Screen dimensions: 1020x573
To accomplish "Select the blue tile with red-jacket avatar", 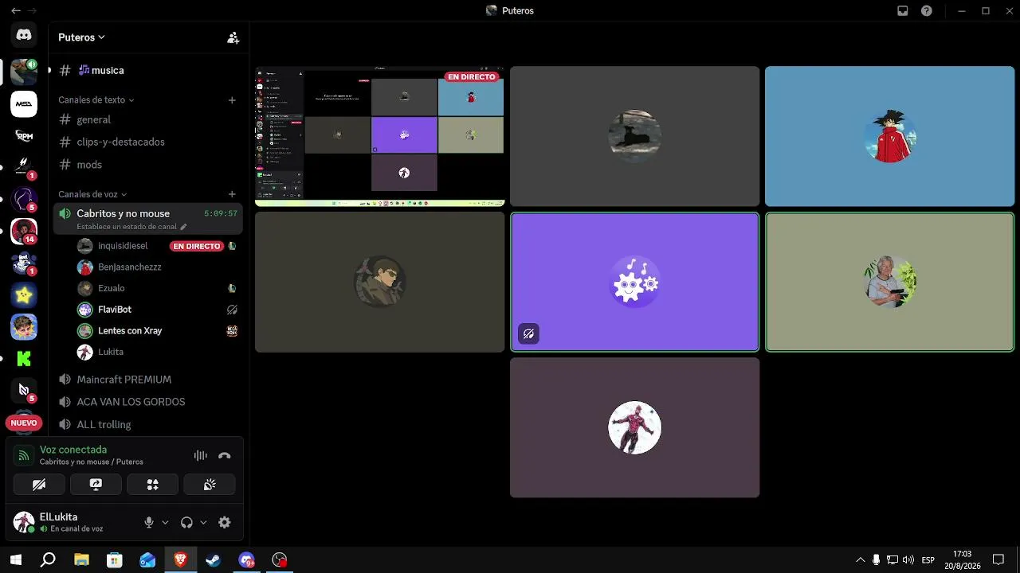I will (x=889, y=136).
